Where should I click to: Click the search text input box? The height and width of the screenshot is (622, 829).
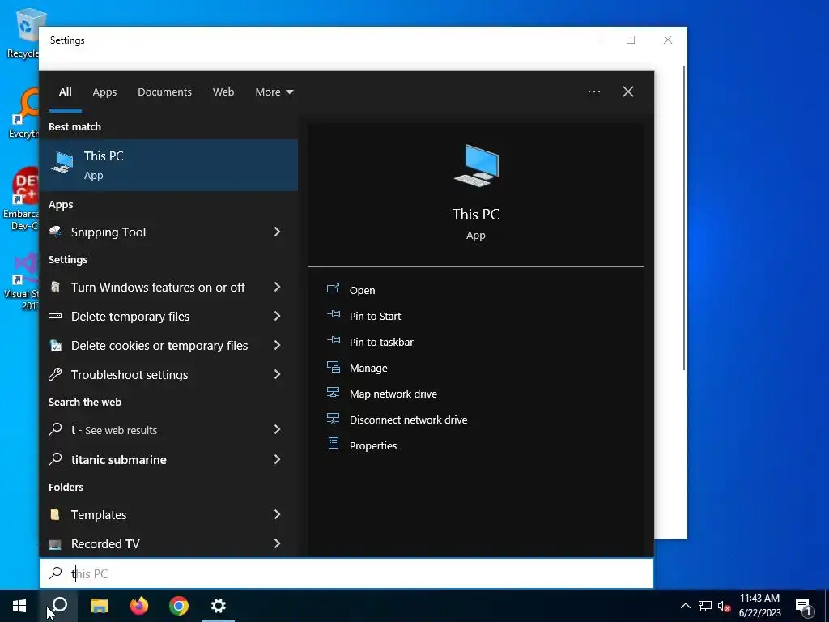pyautogui.click(x=346, y=573)
